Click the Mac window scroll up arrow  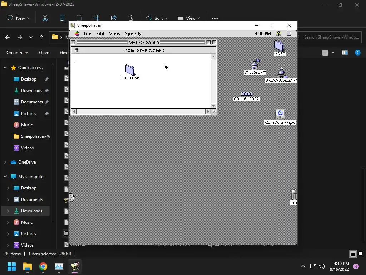(213, 57)
